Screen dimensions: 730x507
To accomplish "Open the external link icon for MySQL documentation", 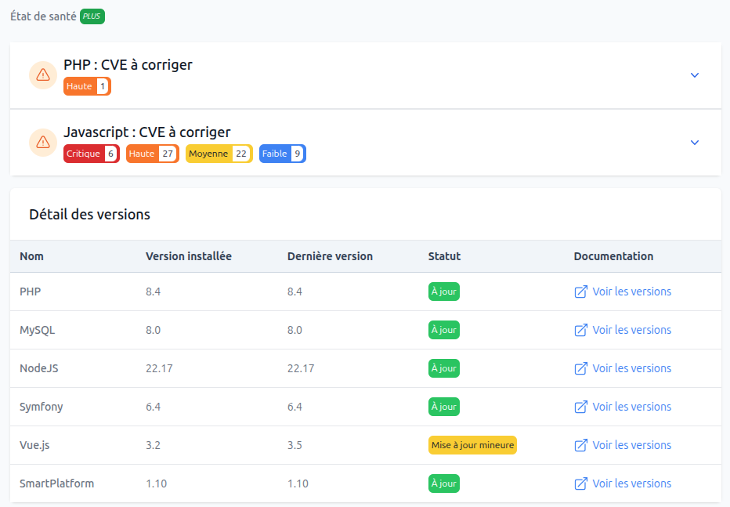I will 580,329.
